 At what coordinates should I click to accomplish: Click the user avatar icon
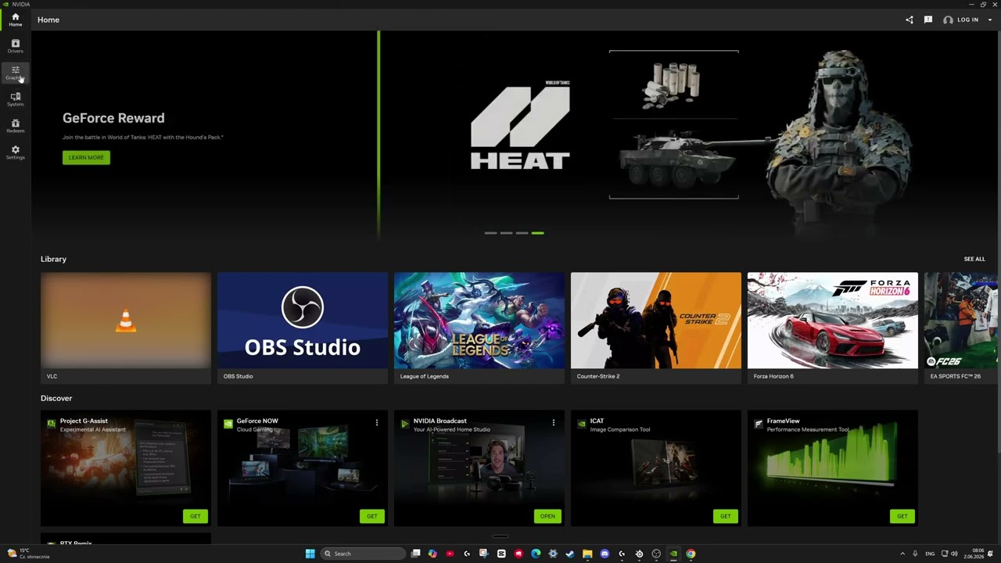click(948, 20)
